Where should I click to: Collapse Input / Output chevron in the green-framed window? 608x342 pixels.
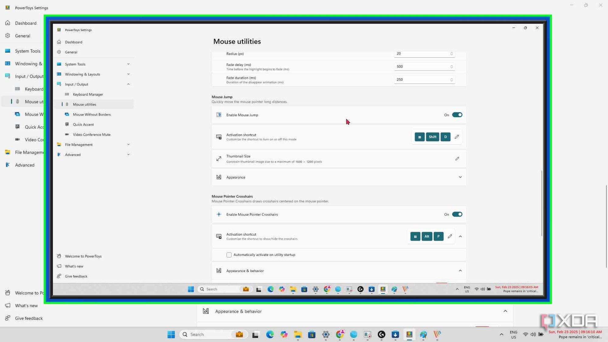click(x=128, y=84)
